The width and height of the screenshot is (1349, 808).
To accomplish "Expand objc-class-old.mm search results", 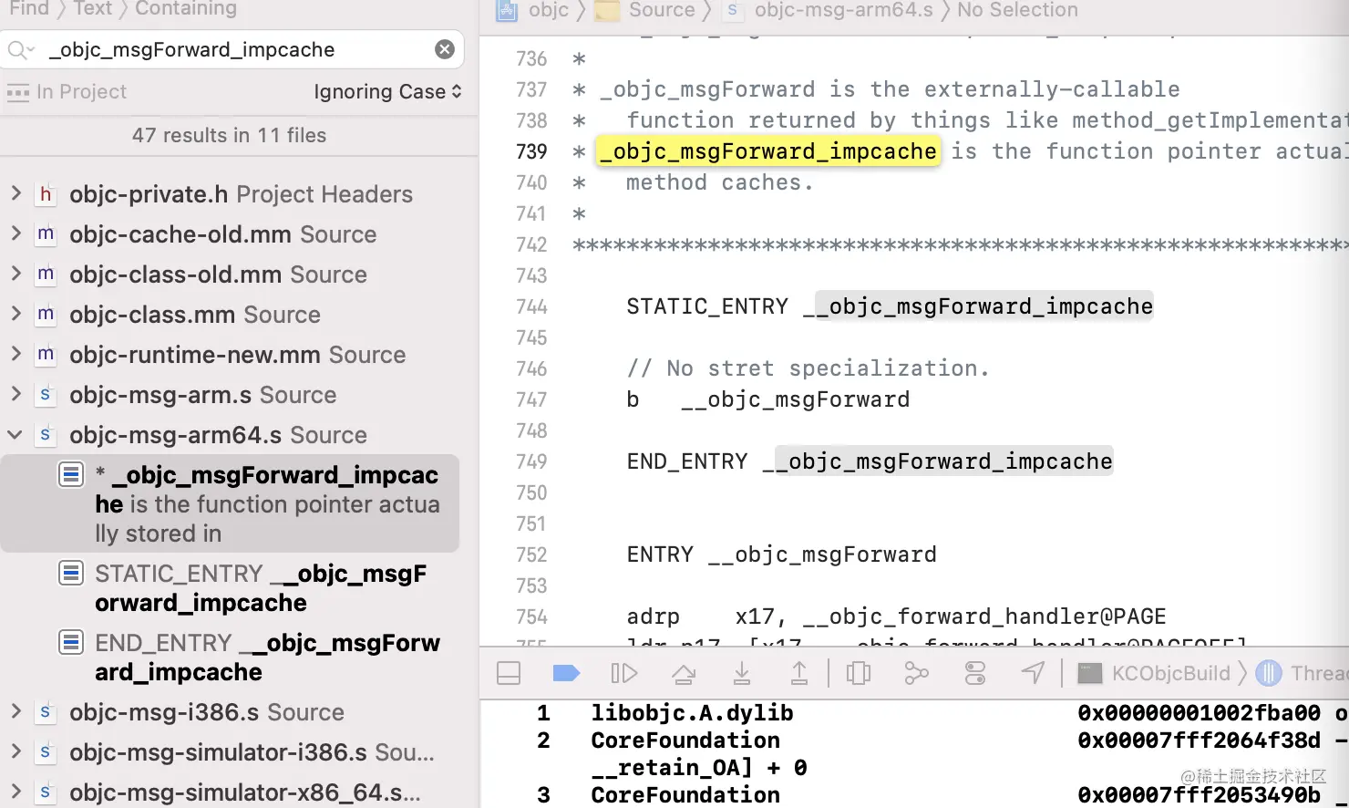I will [15, 274].
